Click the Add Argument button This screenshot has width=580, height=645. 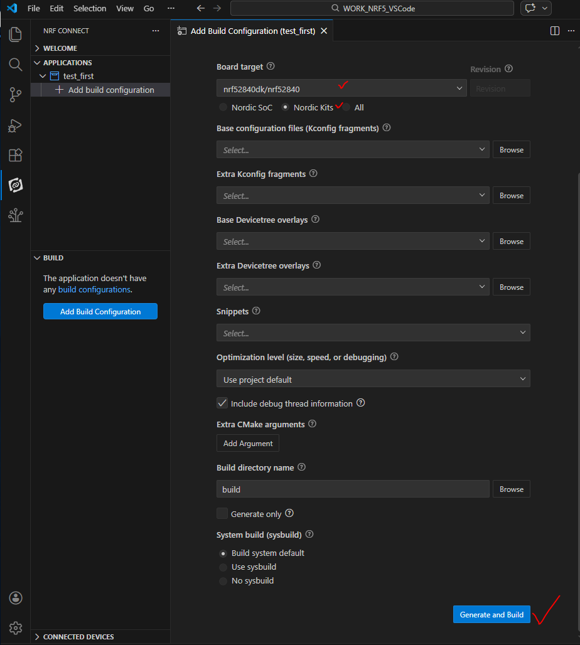click(248, 444)
